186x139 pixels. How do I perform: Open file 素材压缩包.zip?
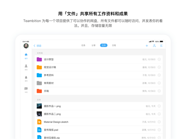pyautogui.click(x=52, y=138)
